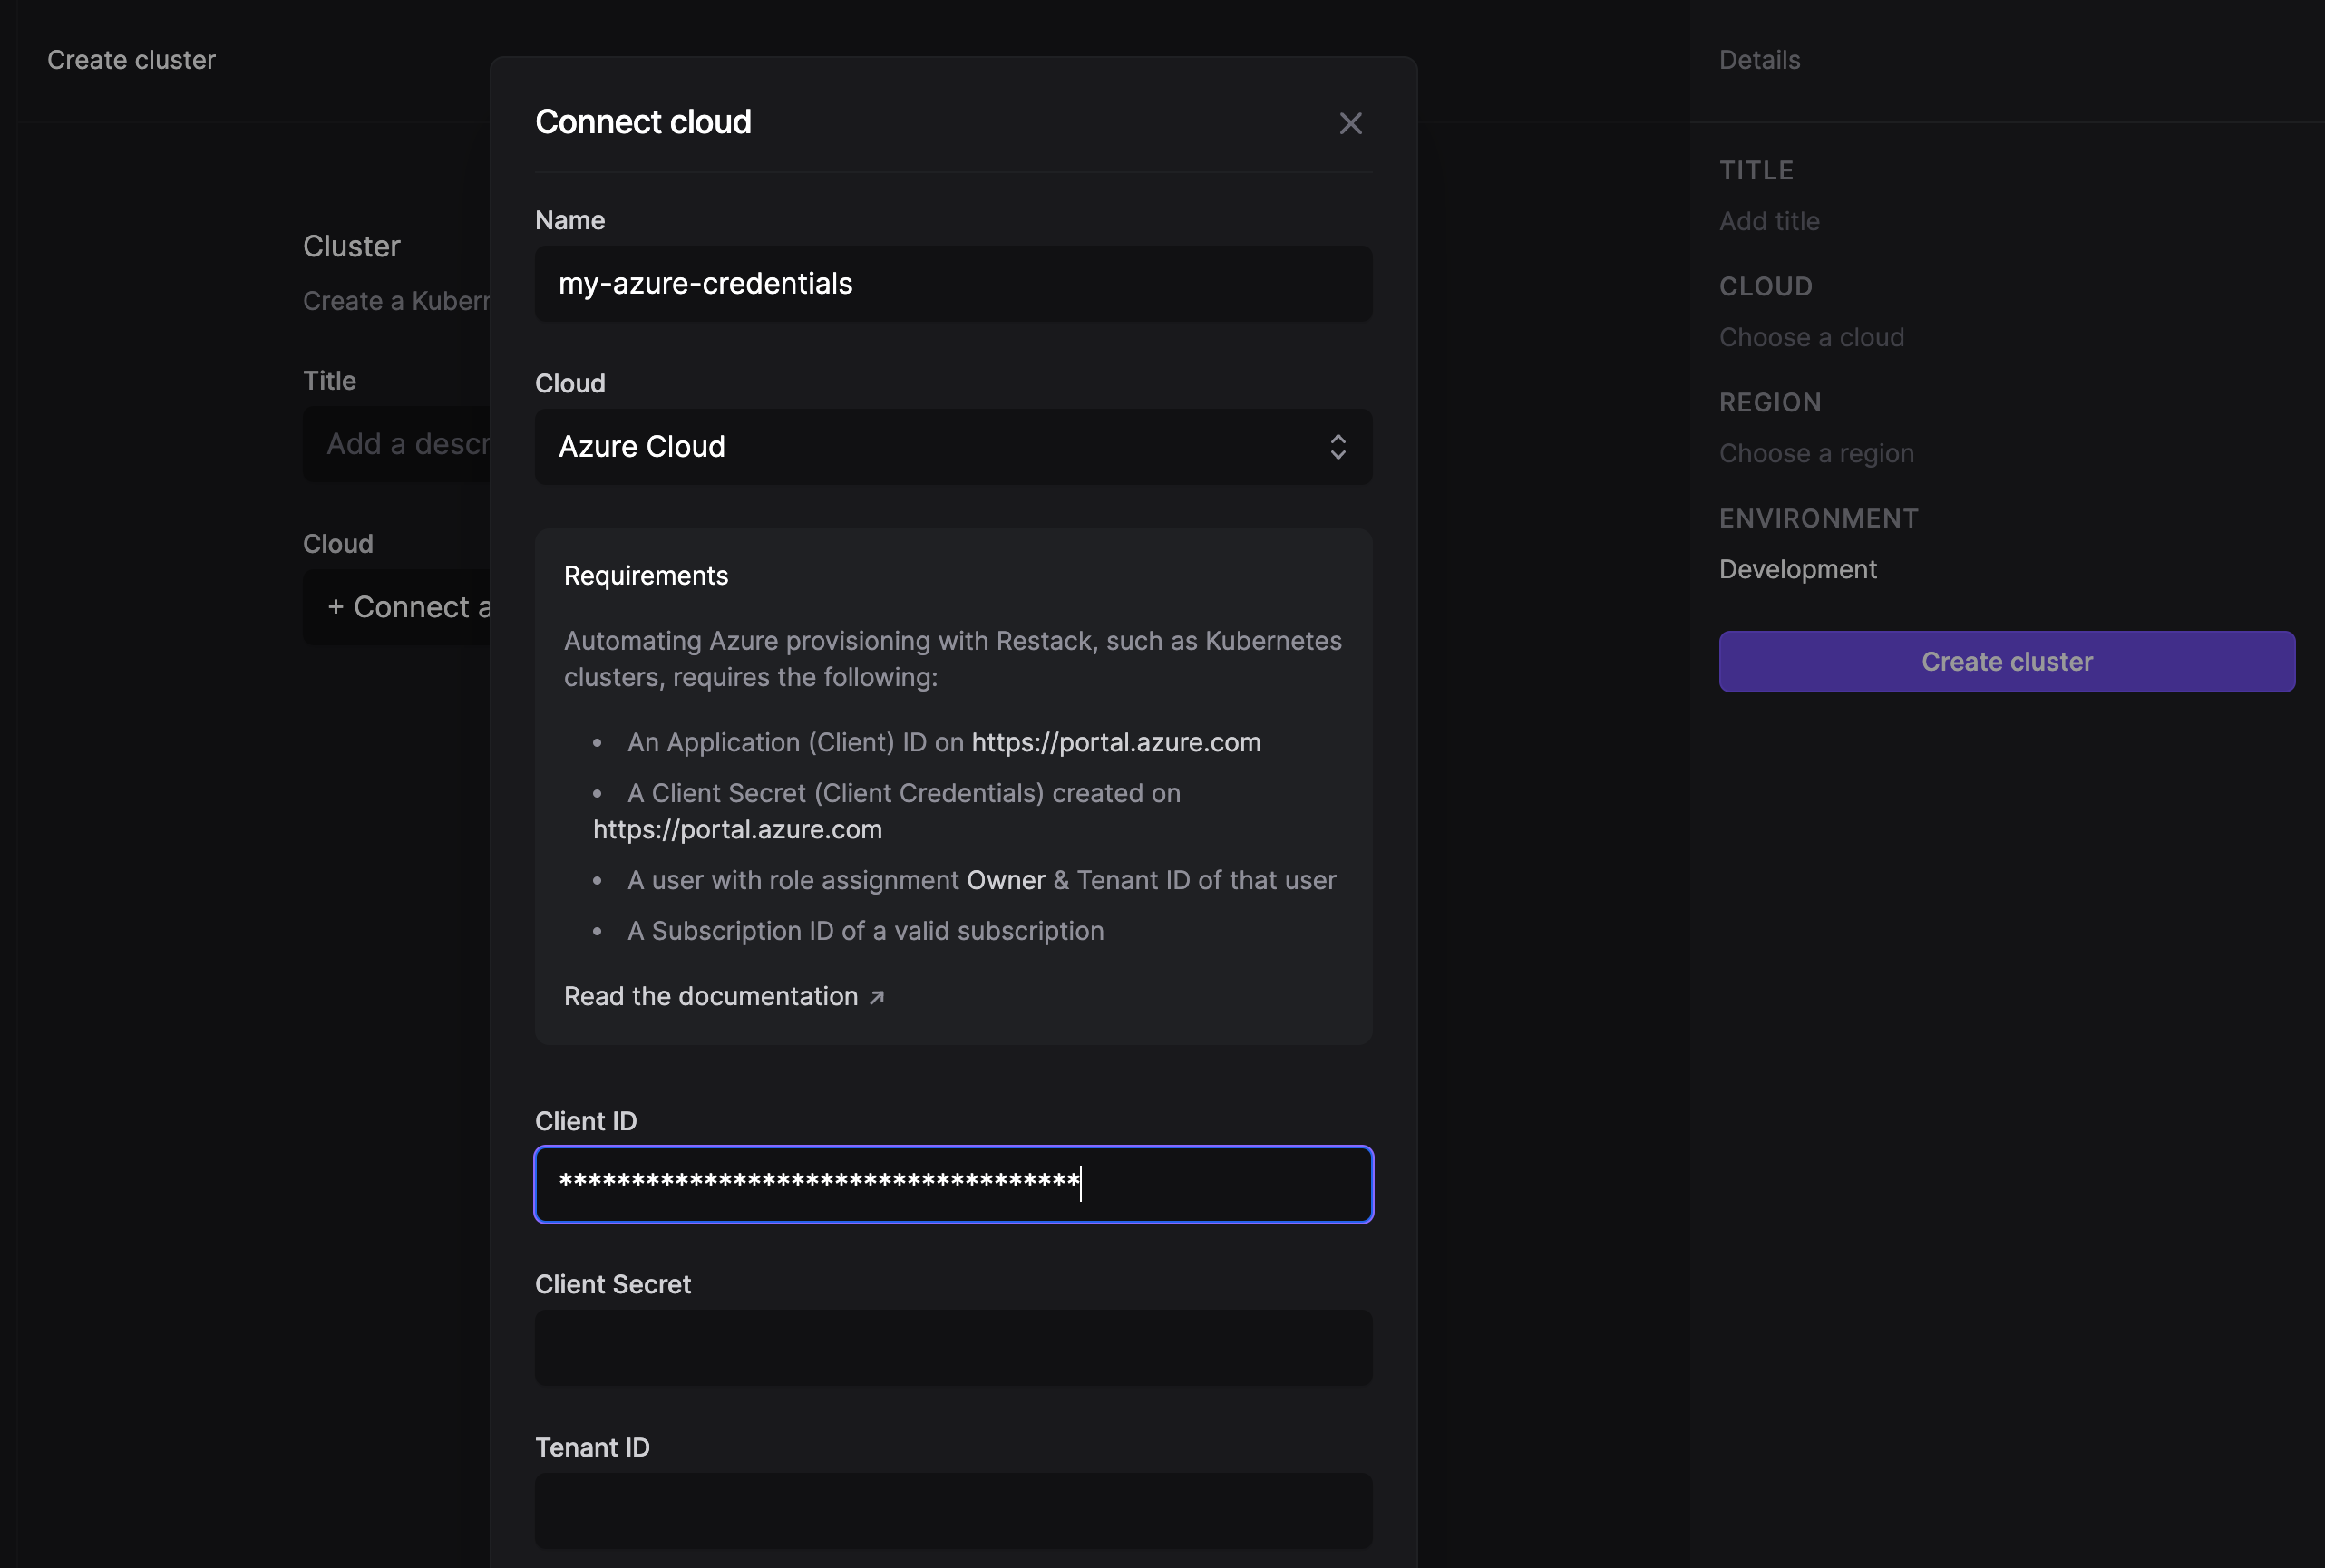Open Read the documentation link

coord(710,996)
